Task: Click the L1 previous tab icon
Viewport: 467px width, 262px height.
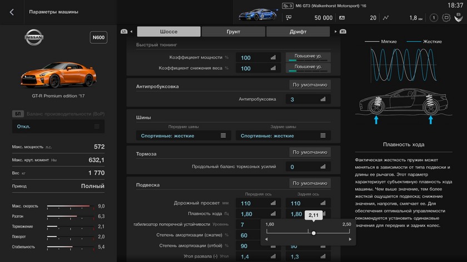Action: (x=124, y=32)
